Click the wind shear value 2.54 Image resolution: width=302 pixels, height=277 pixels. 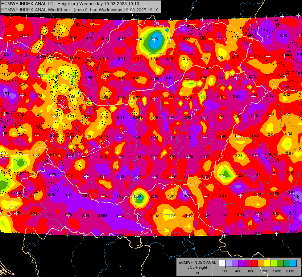[138, 39]
